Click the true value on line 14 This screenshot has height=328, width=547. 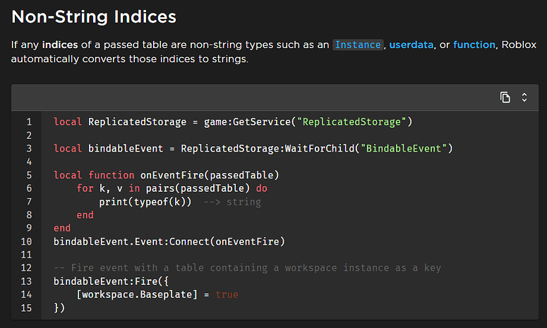point(227,295)
